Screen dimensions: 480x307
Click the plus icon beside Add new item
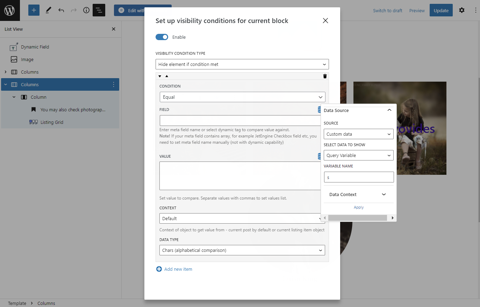(159, 269)
